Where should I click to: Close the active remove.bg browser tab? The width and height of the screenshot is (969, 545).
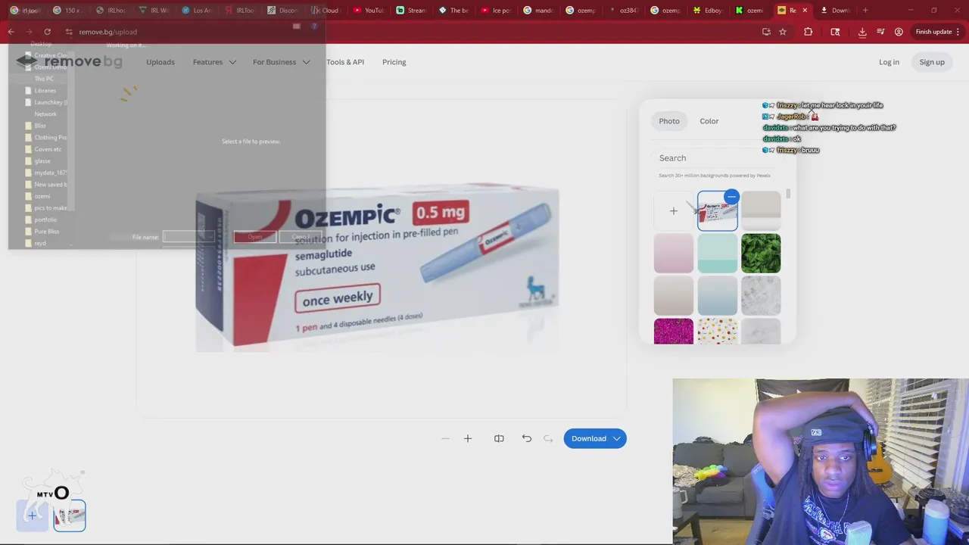805,11
